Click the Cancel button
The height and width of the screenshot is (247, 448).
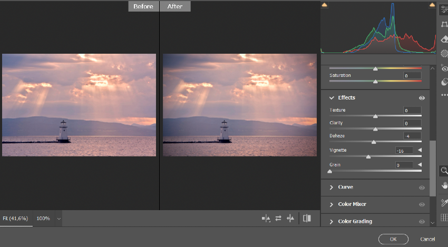(x=427, y=239)
